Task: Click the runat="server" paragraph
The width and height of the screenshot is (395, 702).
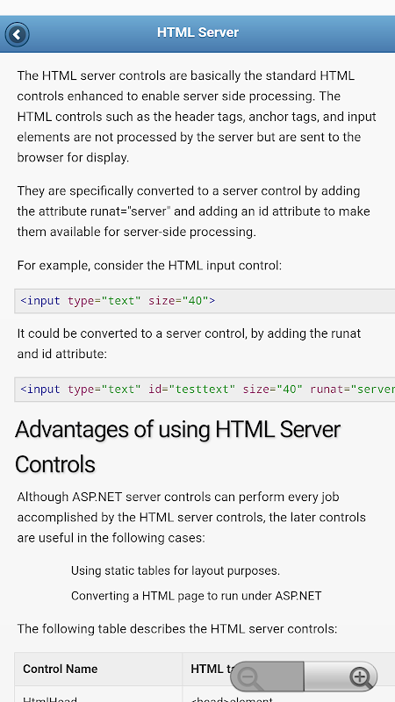Action: 193,211
